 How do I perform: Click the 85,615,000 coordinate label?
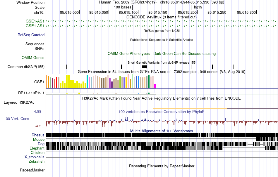point(69,12)
